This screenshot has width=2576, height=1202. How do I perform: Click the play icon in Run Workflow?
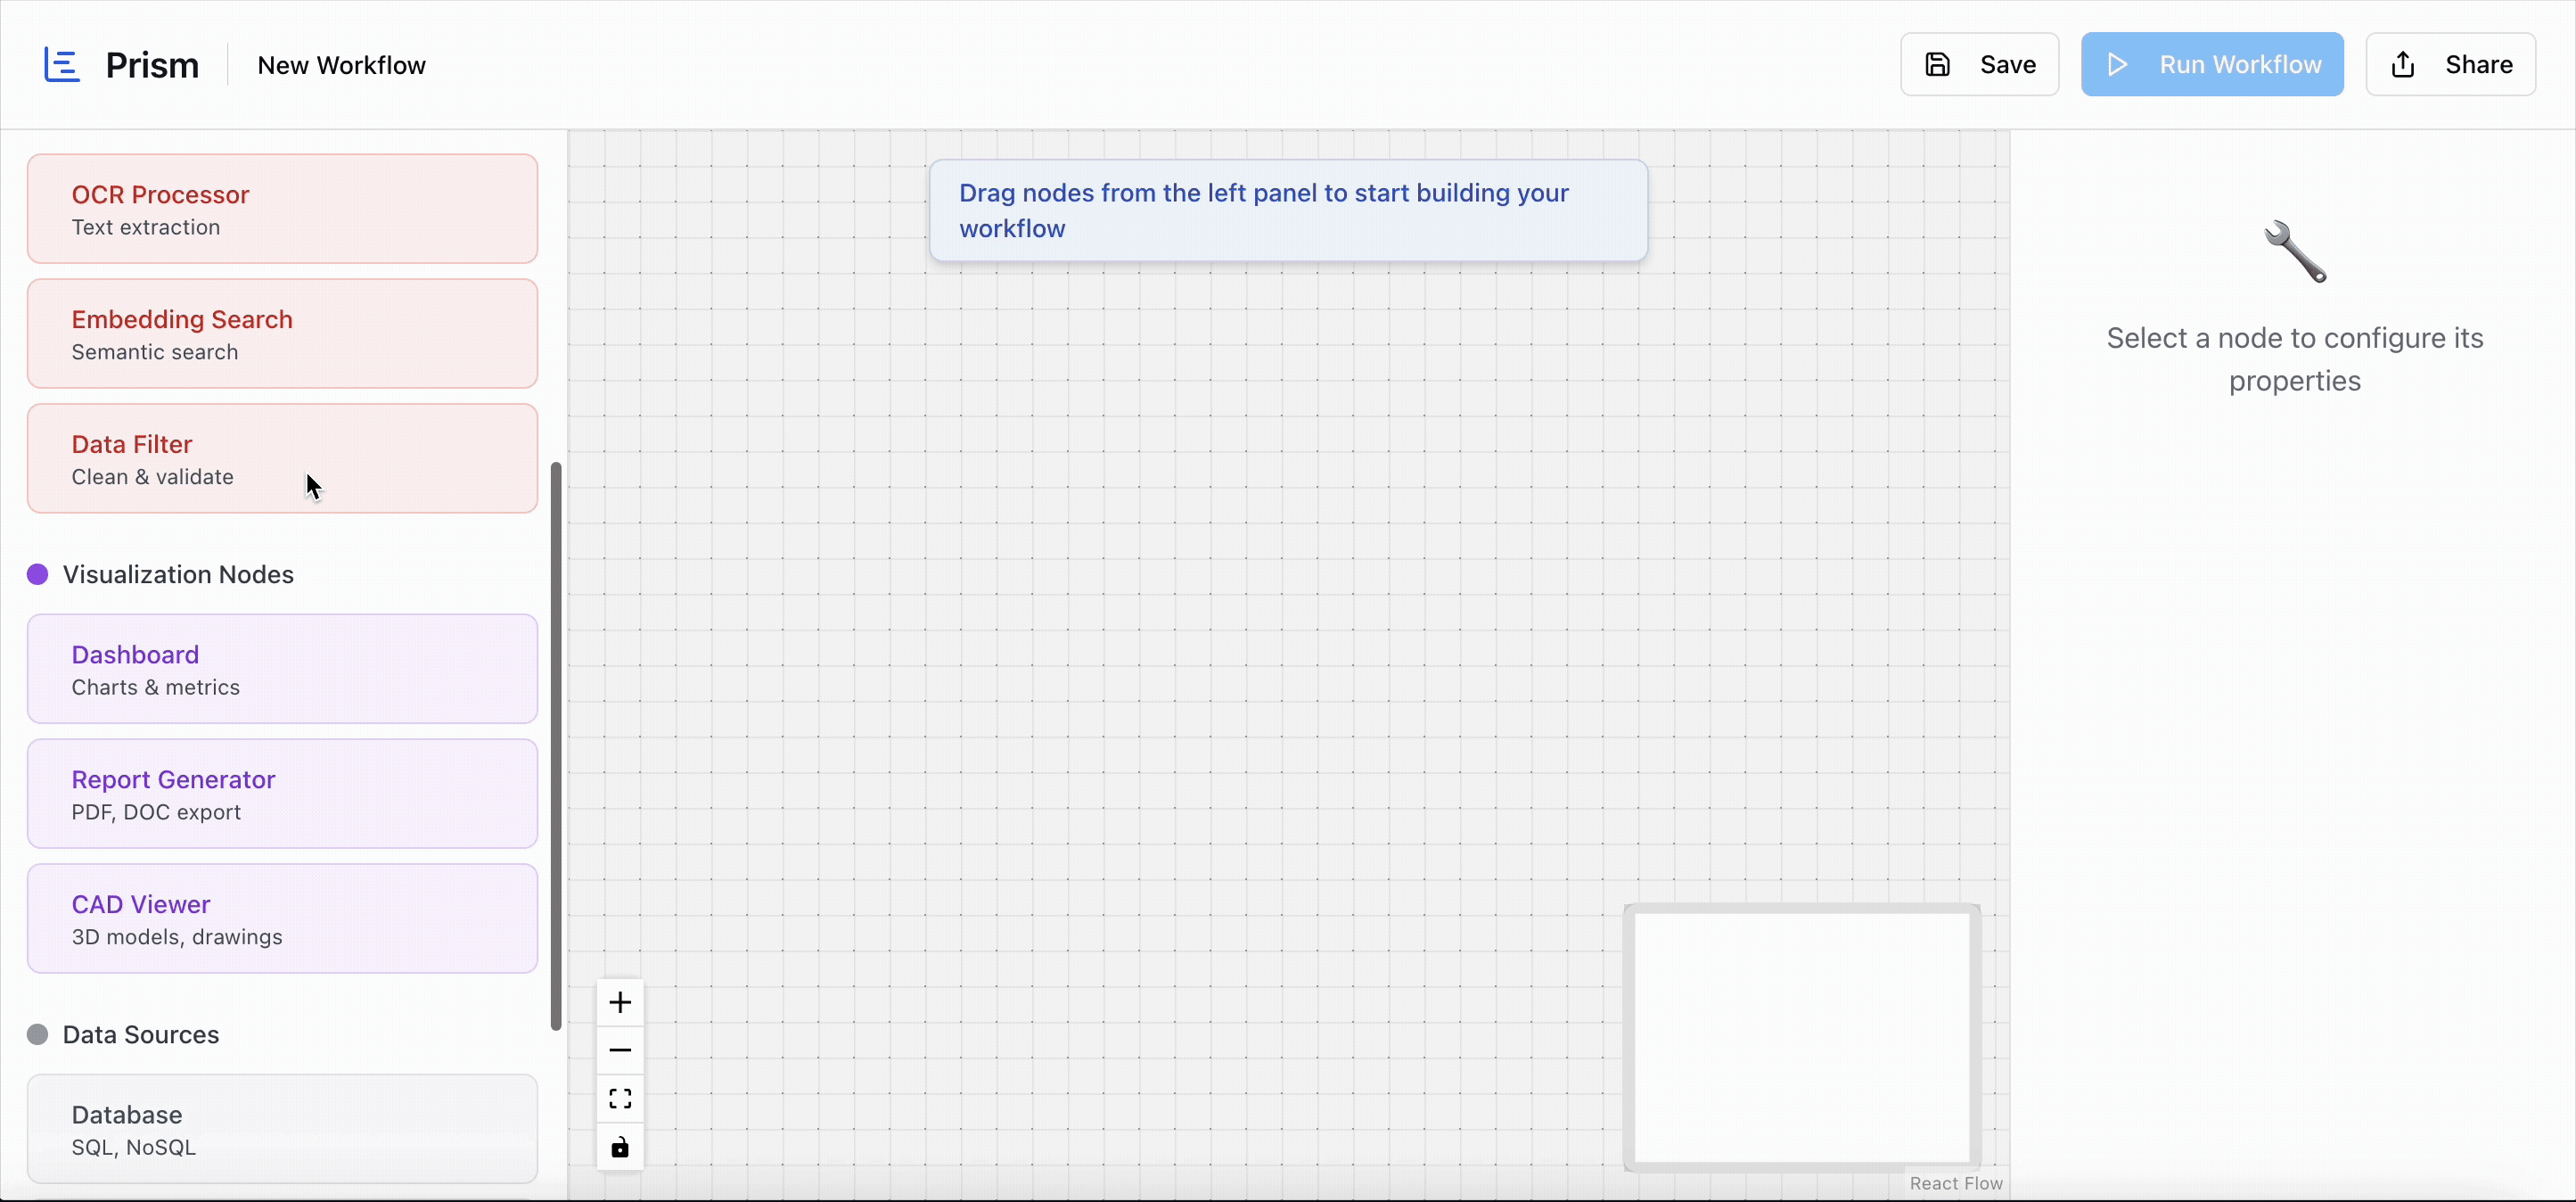(2117, 65)
